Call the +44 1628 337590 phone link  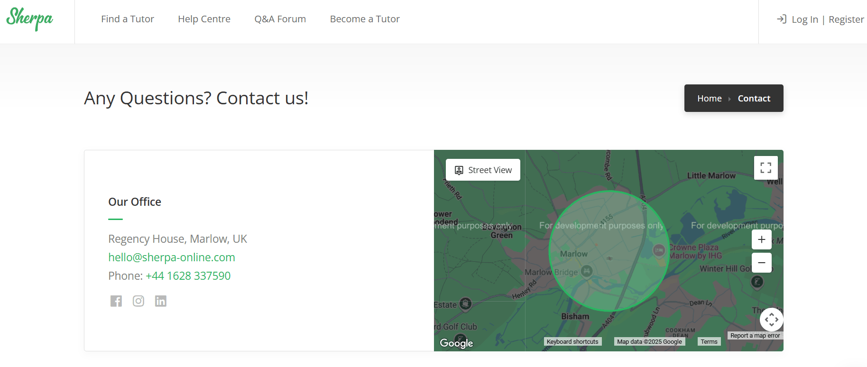coord(188,276)
